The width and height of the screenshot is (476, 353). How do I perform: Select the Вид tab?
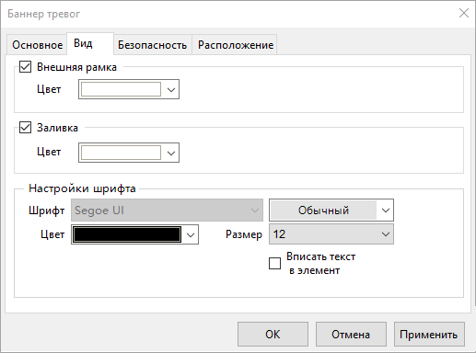pyautogui.click(x=90, y=43)
